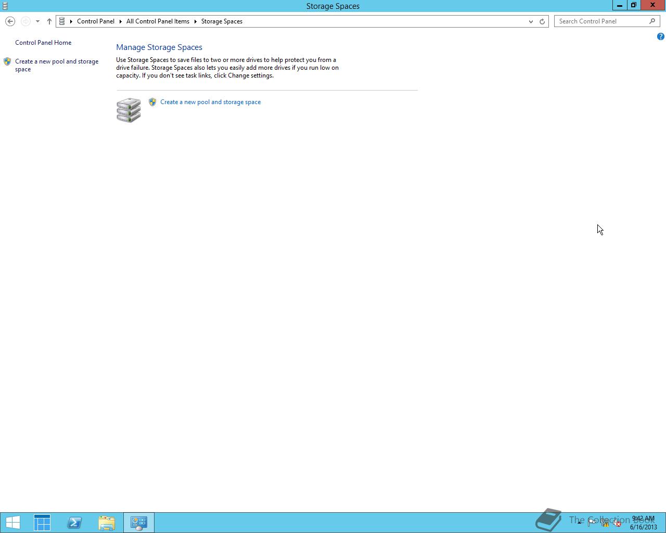666x533 pixels.
Task: Open the recent locations dropdown arrow
Action: pyautogui.click(x=37, y=21)
